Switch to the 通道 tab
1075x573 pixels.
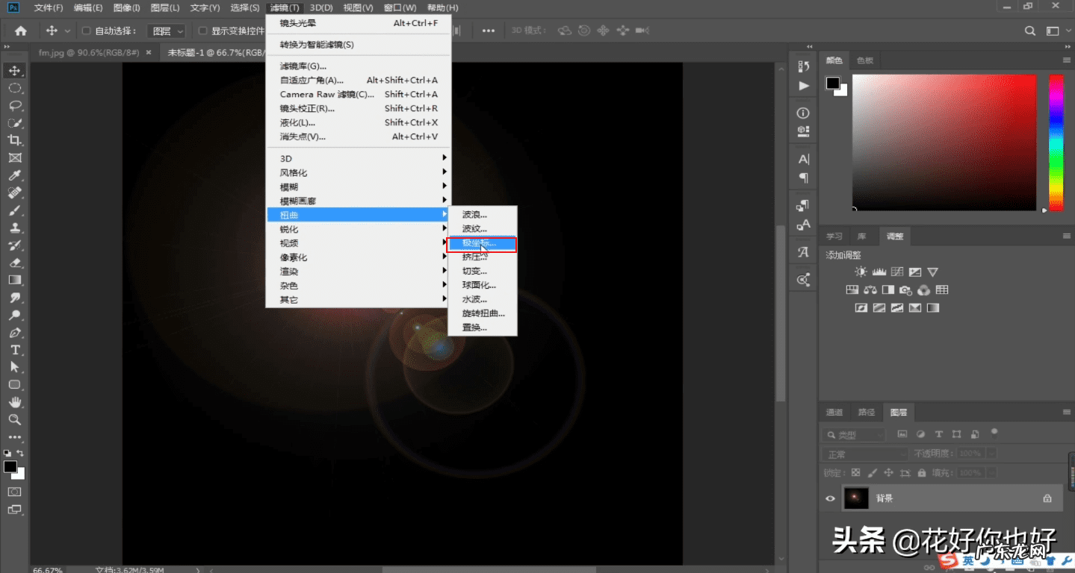(x=834, y=412)
